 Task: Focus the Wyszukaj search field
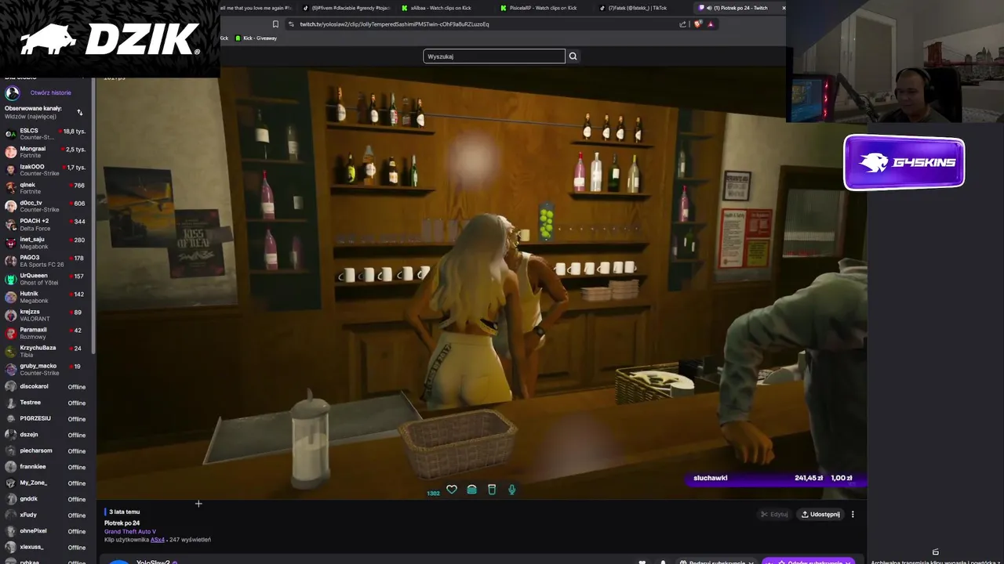494,56
